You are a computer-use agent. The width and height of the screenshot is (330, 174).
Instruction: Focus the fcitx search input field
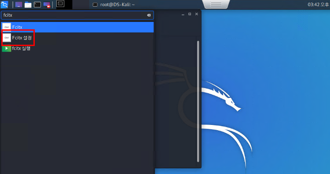pyautogui.click(x=77, y=15)
